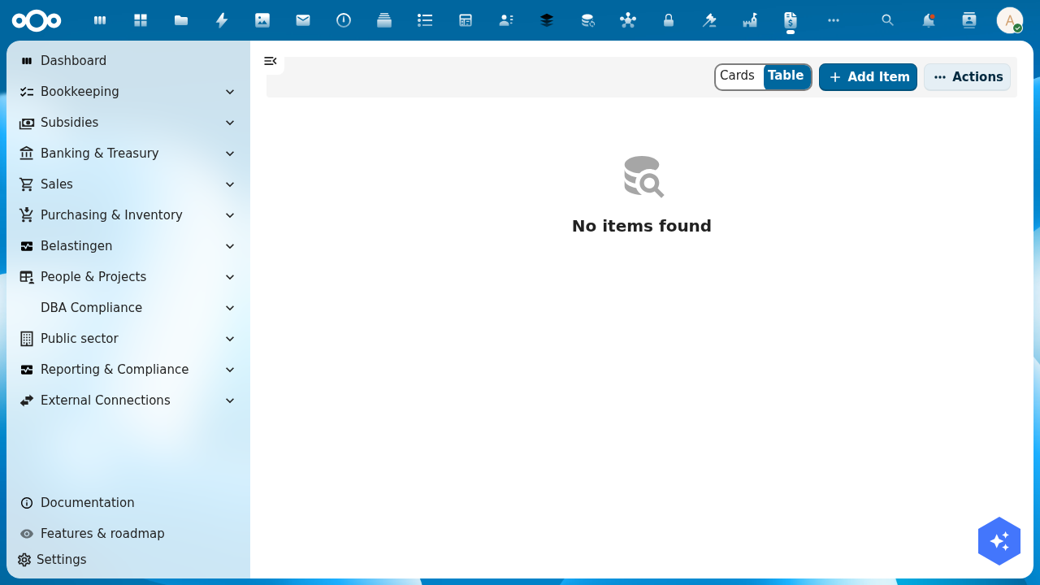The image size is (1040, 585).
Task: Click the Banking & Treasury bank icon
Action: (x=27, y=154)
